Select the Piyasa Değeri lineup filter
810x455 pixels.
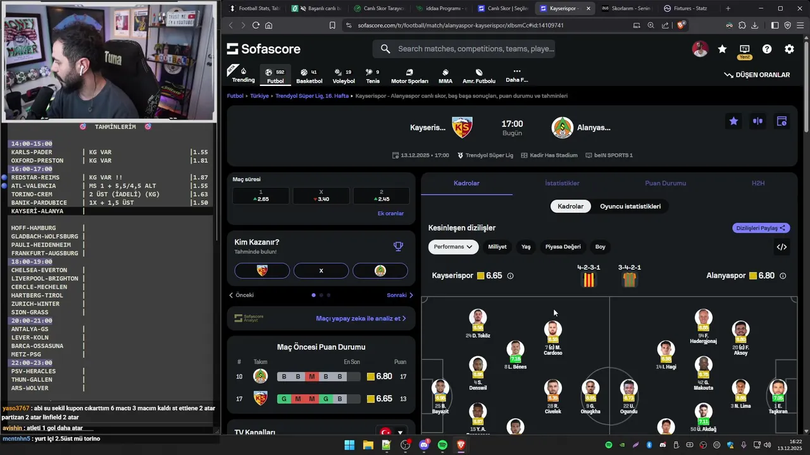pos(563,246)
